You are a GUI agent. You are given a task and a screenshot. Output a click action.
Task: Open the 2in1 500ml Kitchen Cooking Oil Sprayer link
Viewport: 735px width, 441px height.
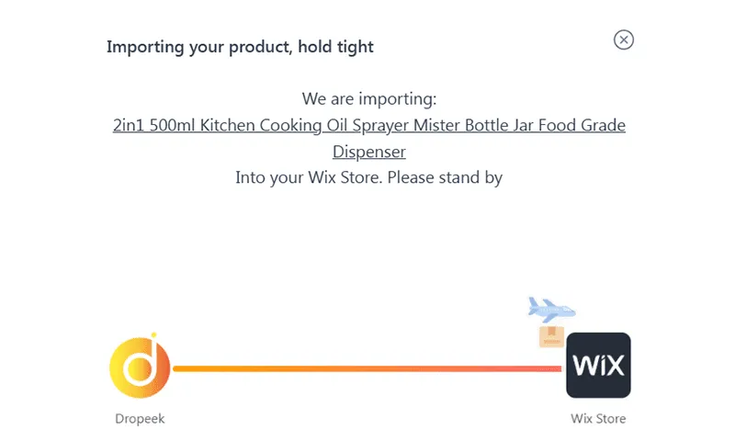(368, 125)
